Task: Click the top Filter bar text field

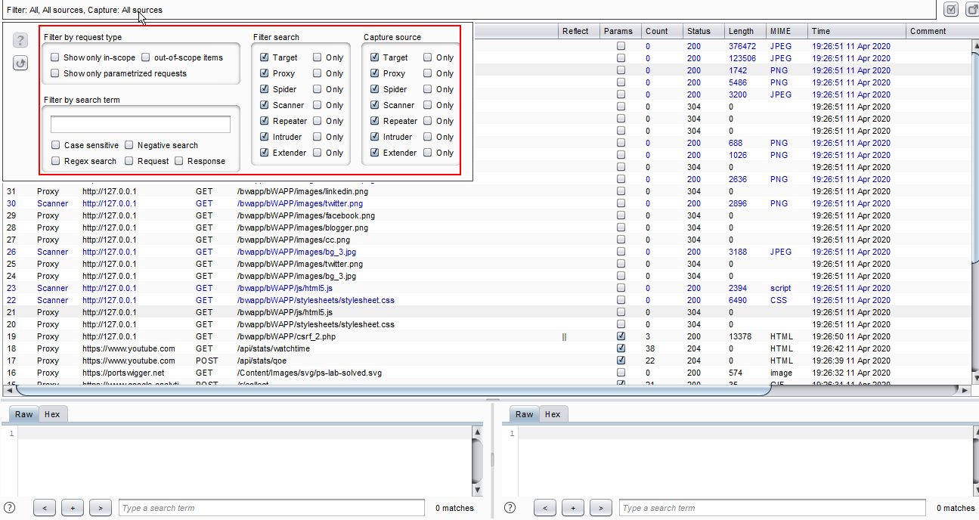Action: (469, 10)
